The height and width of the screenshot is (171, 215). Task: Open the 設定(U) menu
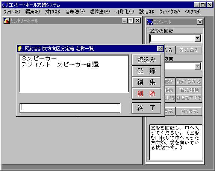click(147, 12)
